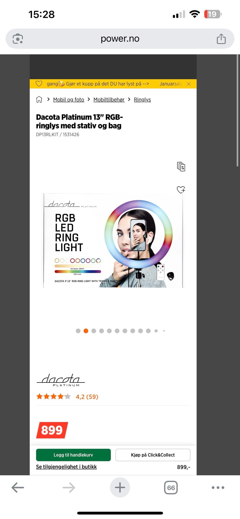Tap Legg til handlekurv button
This screenshot has height=519, width=240.
[73, 455]
